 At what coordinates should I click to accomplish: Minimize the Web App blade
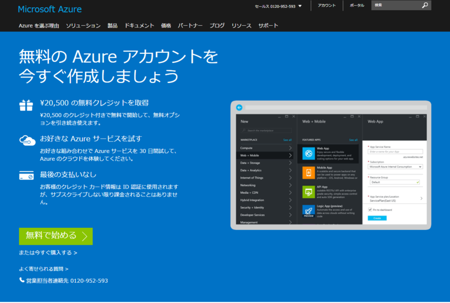[x=410, y=117]
